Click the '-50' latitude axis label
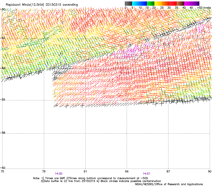212x186 pixels. (3, 9)
